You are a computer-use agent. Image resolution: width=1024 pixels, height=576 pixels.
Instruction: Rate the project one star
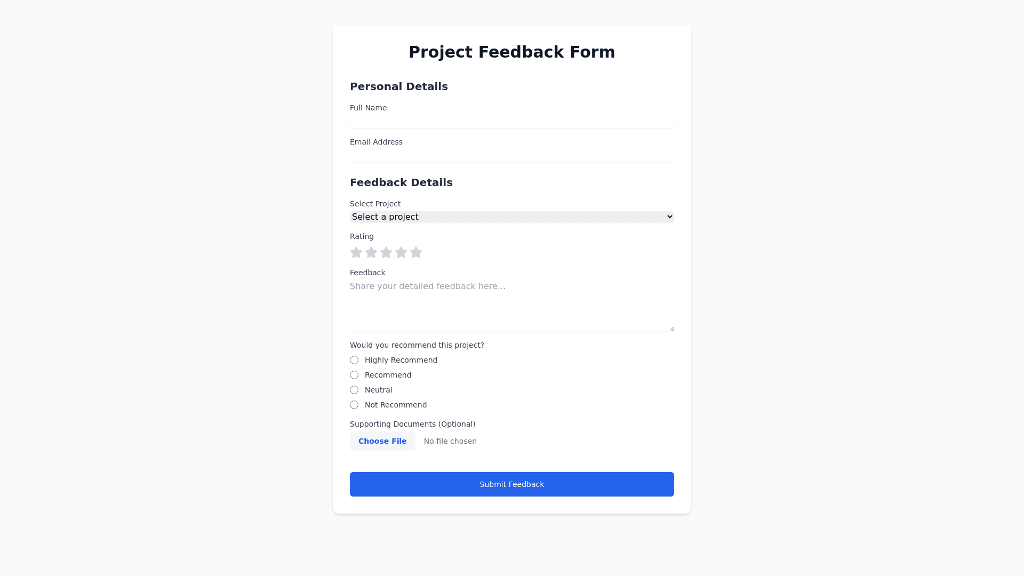tap(356, 252)
